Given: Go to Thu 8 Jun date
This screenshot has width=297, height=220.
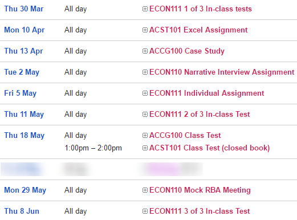Looking at the screenshot, I should 22,211.
